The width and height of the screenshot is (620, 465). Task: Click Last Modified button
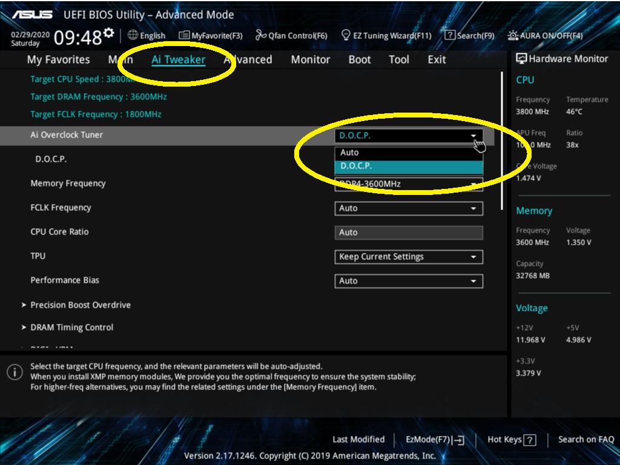[x=358, y=440]
